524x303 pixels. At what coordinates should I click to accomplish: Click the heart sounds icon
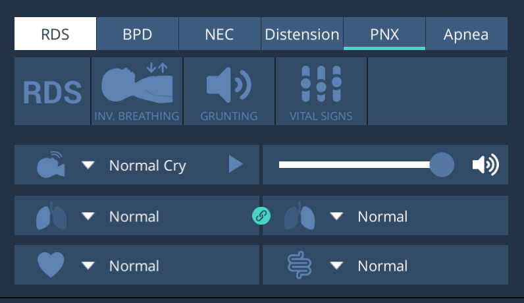(x=51, y=265)
